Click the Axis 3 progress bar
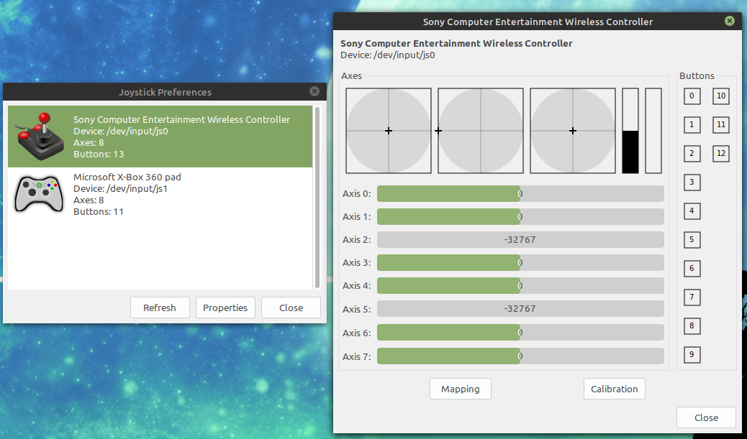The height and width of the screenshot is (439, 747). 520,262
